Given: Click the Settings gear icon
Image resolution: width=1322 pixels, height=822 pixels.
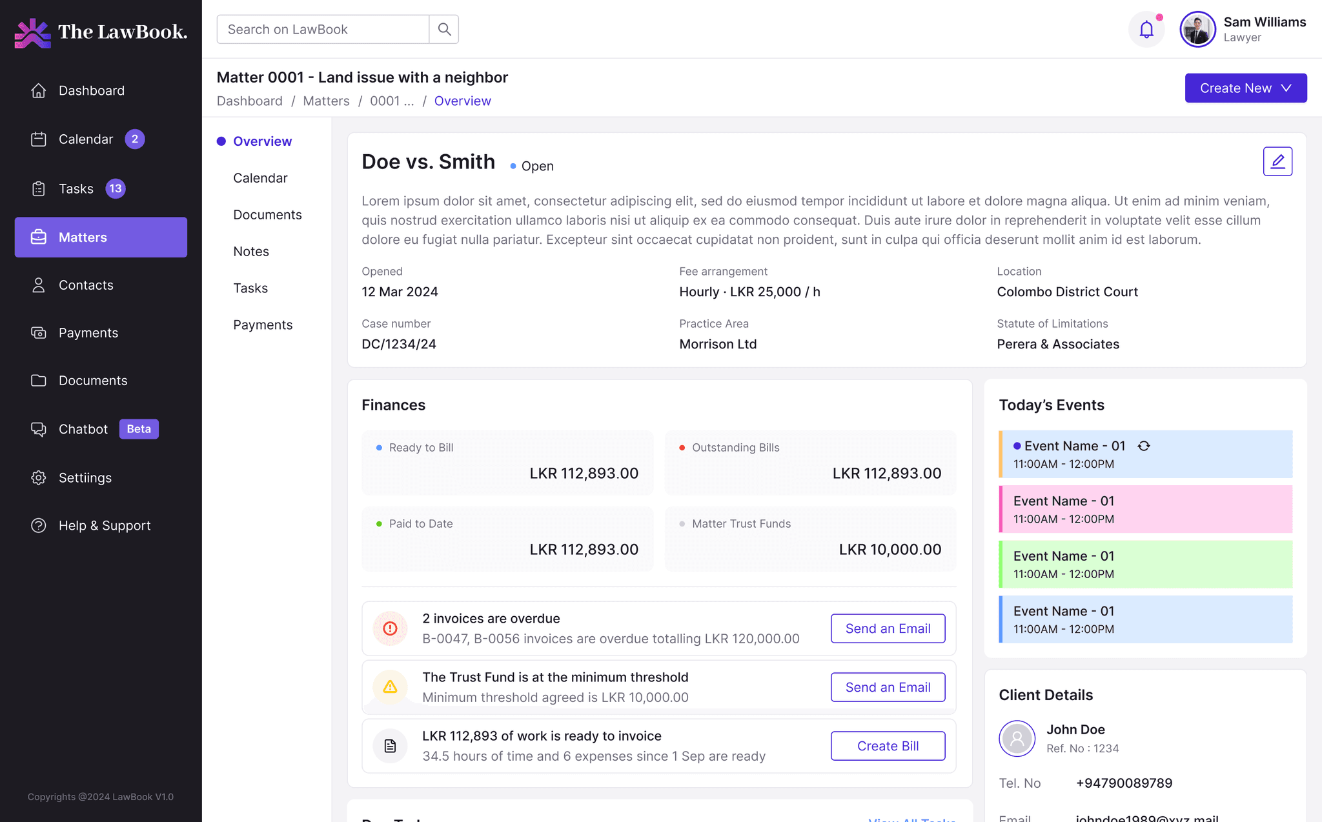Looking at the screenshot, I should 39,477.
